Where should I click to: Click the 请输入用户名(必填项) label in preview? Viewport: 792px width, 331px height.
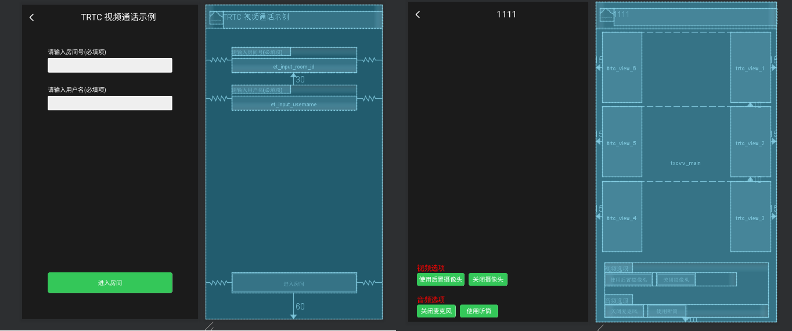point(77,90)
